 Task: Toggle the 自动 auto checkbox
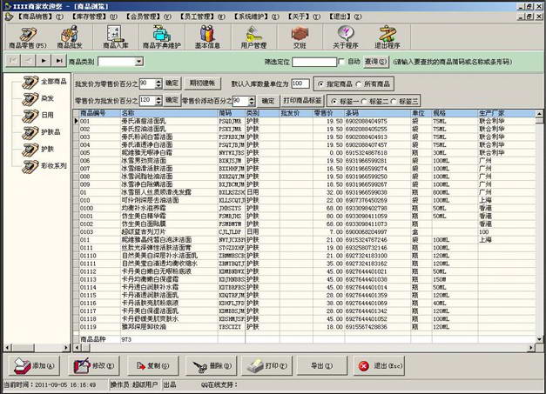click(341, 62)
